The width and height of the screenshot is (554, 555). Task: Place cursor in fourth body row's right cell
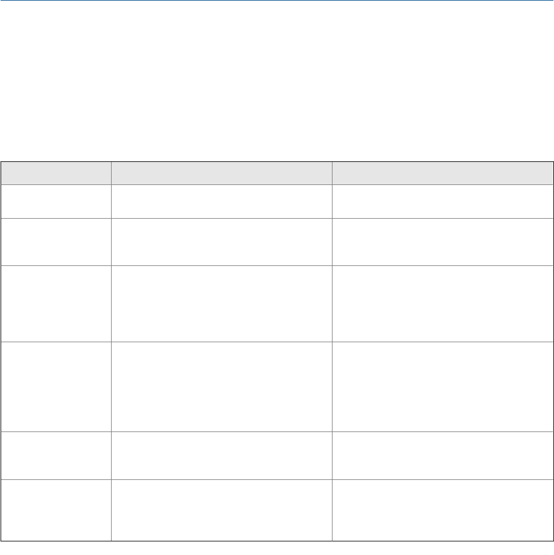pos(442,386)
